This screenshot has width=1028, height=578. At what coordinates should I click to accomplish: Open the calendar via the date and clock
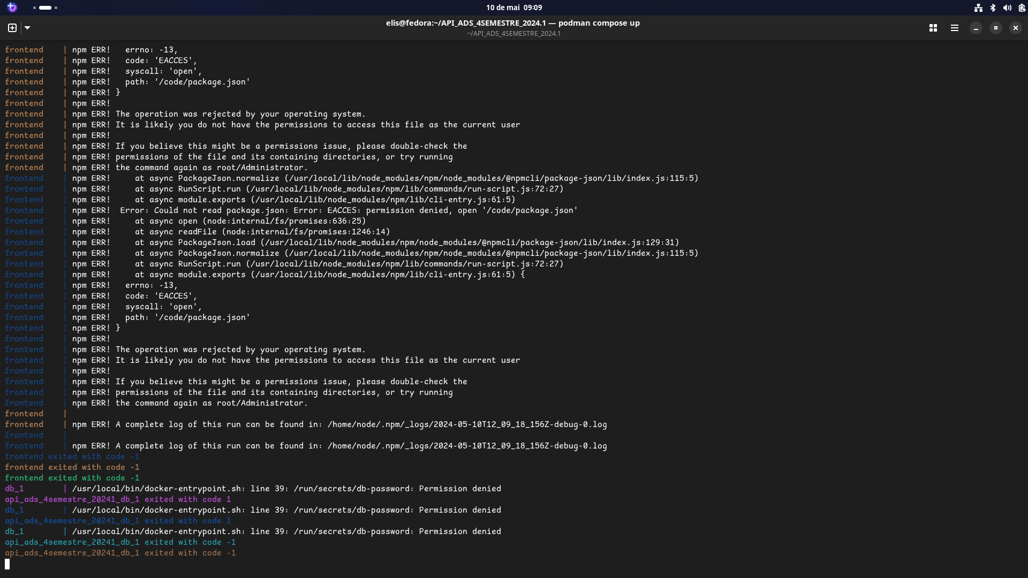point(513,7)
